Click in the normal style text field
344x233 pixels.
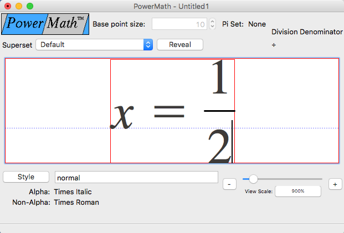(x=136, y=177)
